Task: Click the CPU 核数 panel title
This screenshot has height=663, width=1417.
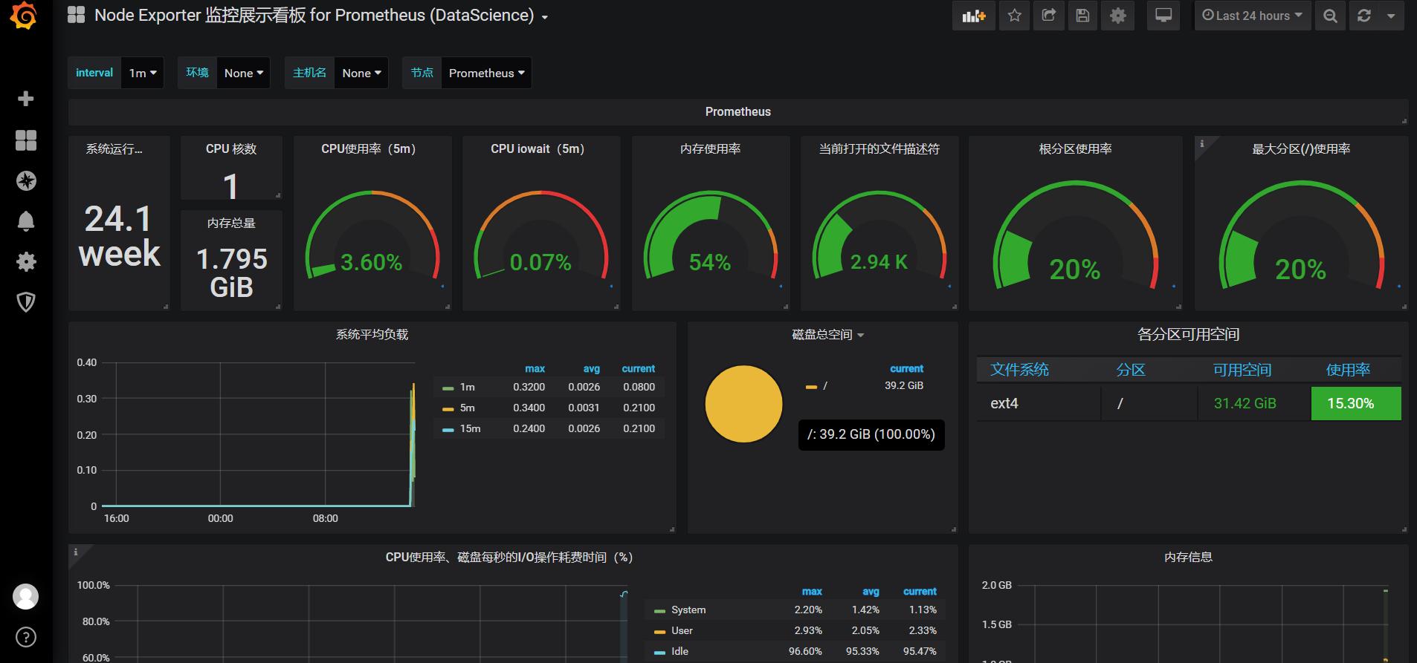Action: pos(231,148)
